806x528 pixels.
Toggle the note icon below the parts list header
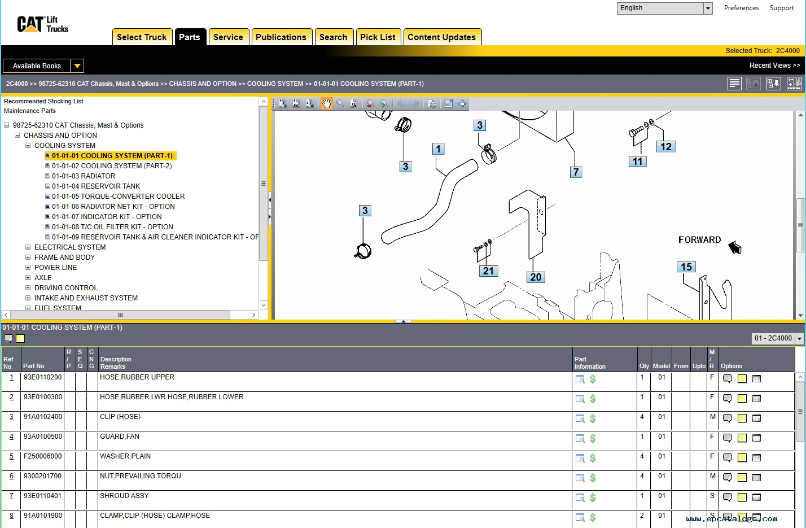(8, 338)
